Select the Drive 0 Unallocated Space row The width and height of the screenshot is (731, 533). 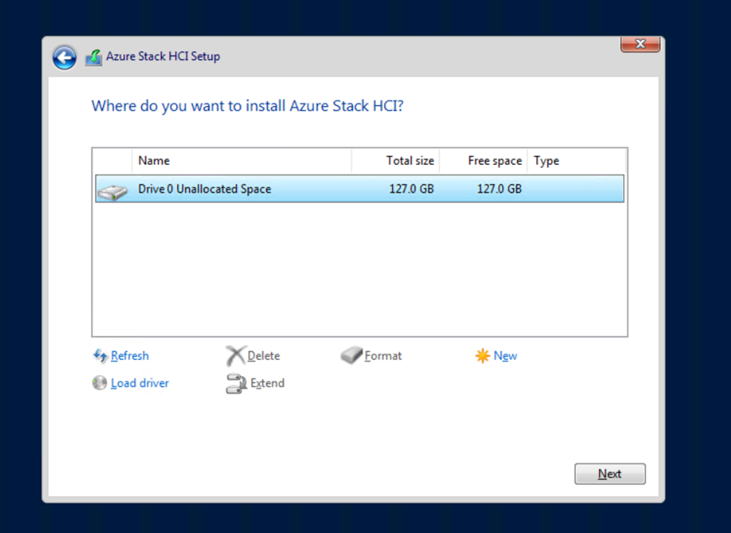click(x=359, y=188)
